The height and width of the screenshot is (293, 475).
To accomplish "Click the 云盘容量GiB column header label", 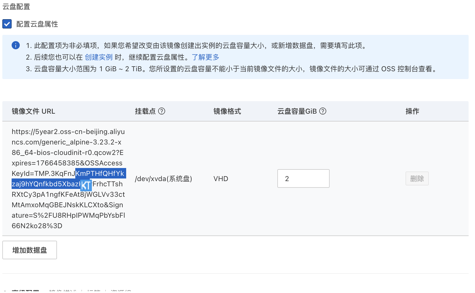I will (x=297, y=111).
